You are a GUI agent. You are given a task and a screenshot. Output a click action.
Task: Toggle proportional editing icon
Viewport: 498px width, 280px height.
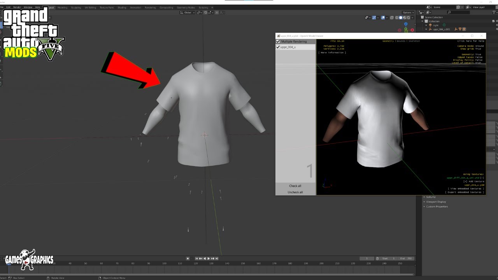(216, 12)
